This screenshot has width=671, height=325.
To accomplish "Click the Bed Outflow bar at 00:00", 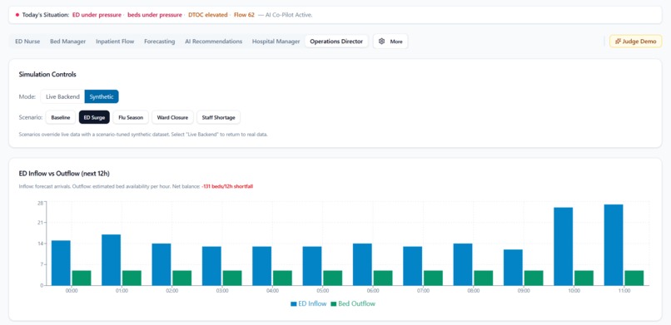I will point(82,278).
